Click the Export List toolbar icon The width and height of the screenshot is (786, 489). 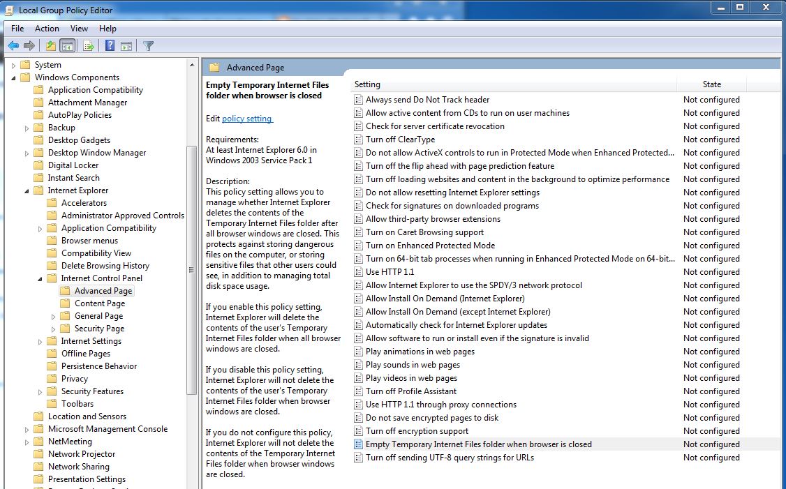tap(89, 46)
